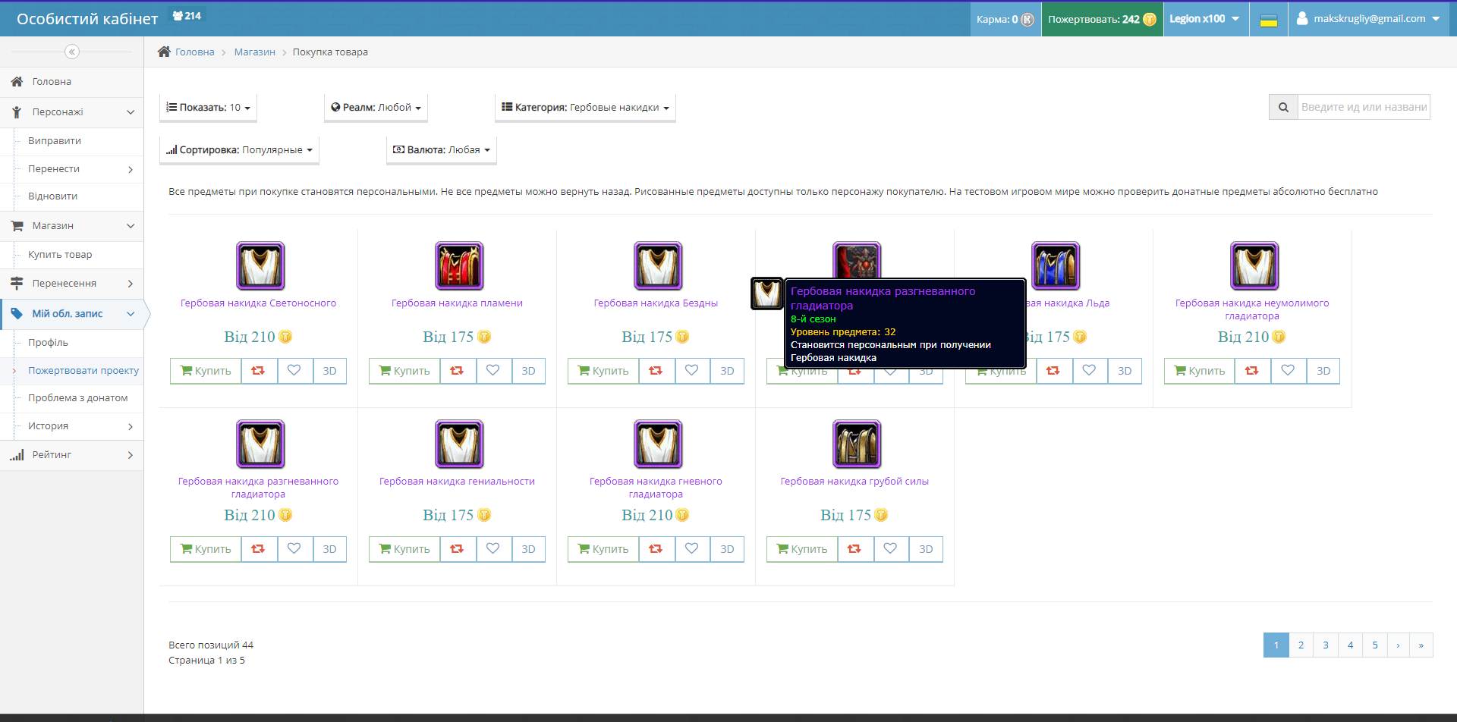The height and width of the screenshot is (722, 1457).
Task: Click retweet icon for накидка Светоносного
Action: coord(259,371)
